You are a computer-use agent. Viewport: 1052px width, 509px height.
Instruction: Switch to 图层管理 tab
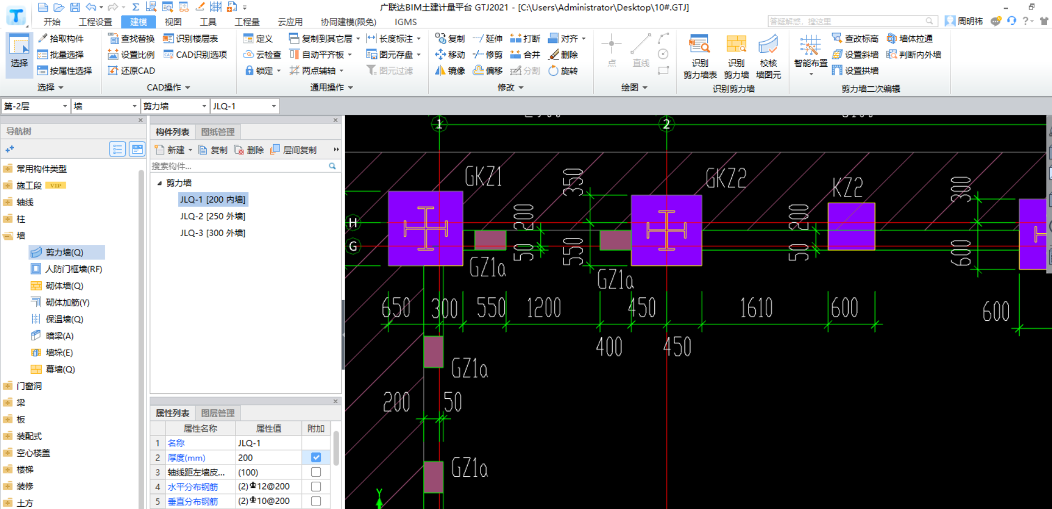pos(218,413)
